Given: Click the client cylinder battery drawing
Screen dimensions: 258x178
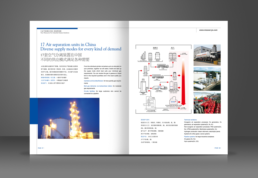Looking at the screenshot, I should tap(173, 56).
